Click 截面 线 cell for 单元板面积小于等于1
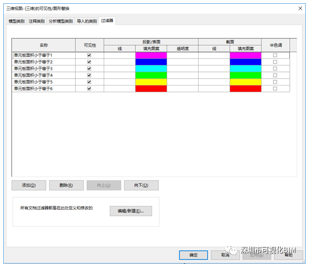This screenshot has height=266, width=309. coord(214,55)
